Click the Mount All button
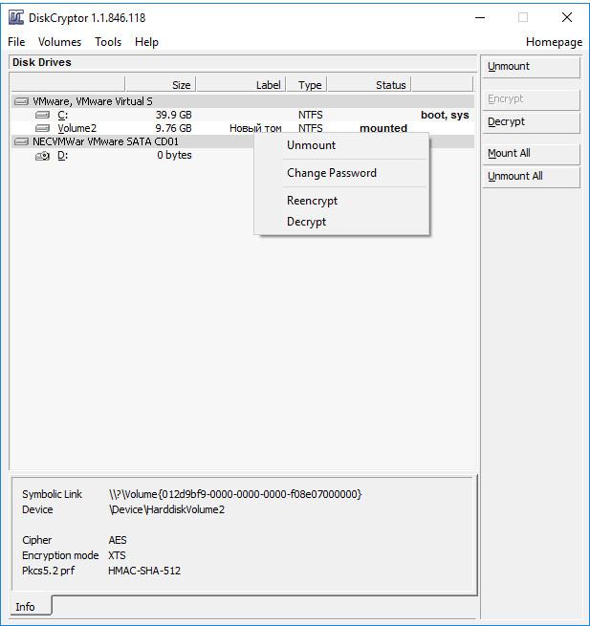 pyautogui.click(x=532, y=153)
